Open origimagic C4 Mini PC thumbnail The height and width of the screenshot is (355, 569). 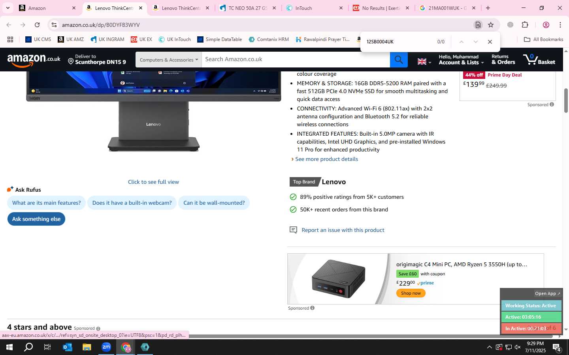[x=339, y=278]
